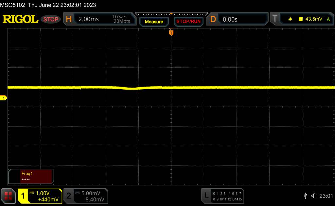Image resolution: width=335 pixels, height=206 pixels.
Task: Click the channel 1 ground level marker
Action: (3, 98)
